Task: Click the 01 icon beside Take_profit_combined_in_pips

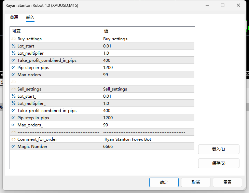Action: (14, 60)
